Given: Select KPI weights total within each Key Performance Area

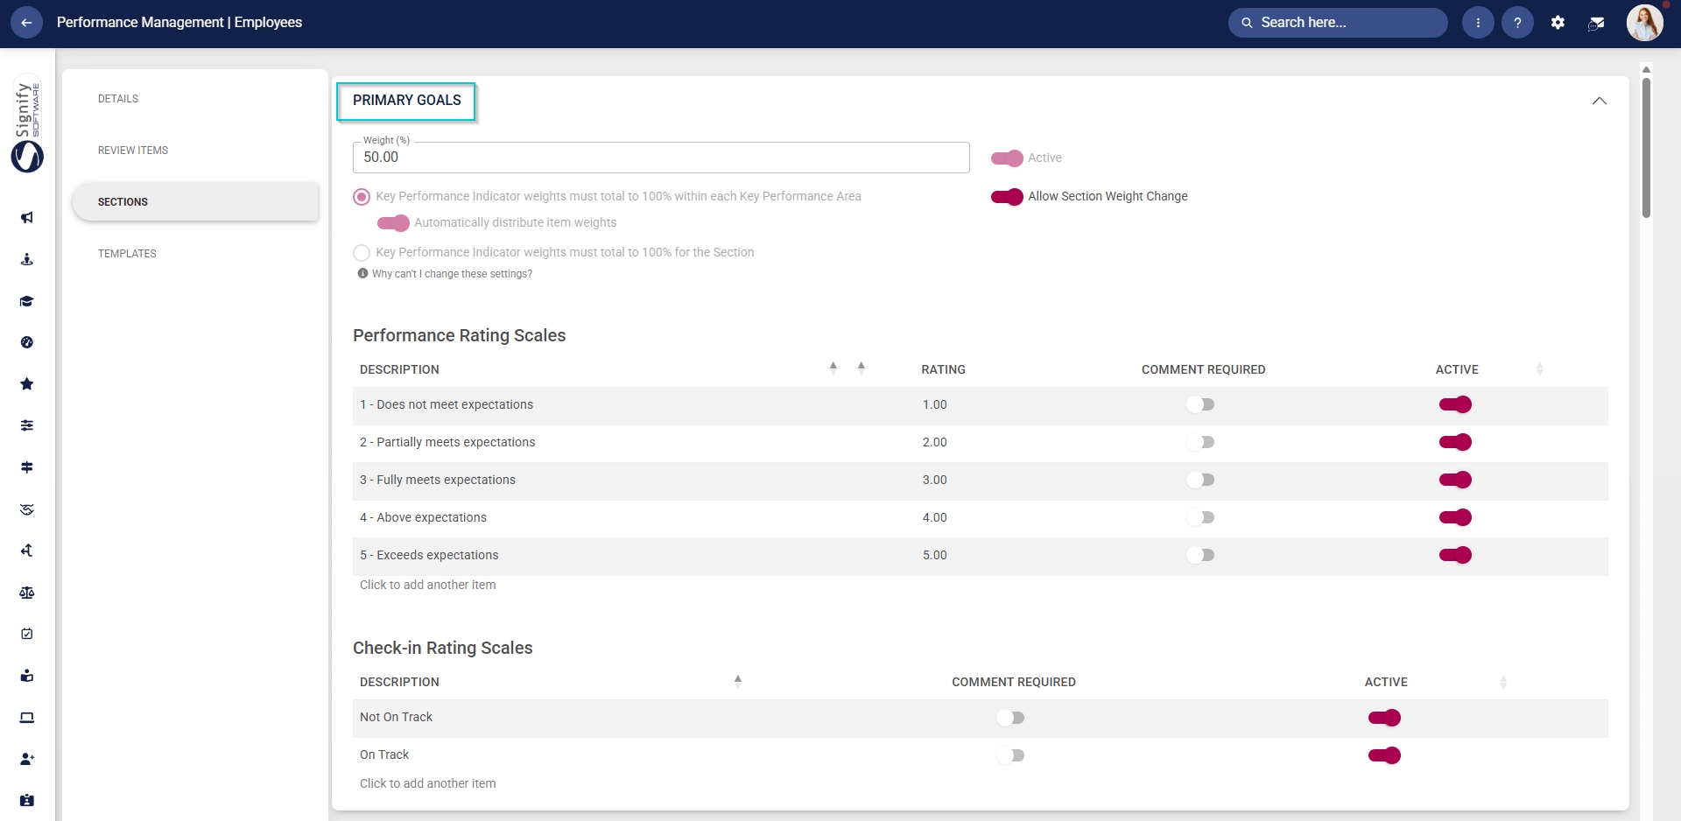Looking at the screenshot, I should (362, 197).
